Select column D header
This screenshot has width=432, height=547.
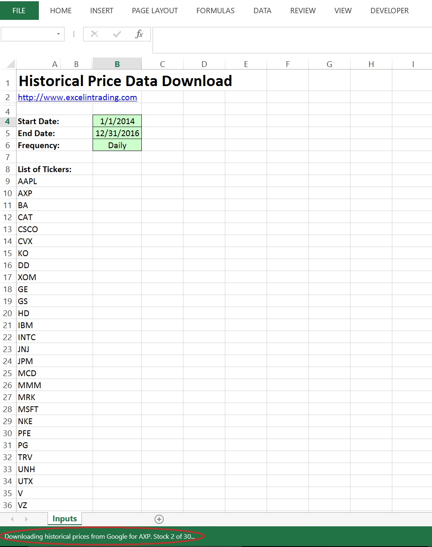(x=204, y=64)
